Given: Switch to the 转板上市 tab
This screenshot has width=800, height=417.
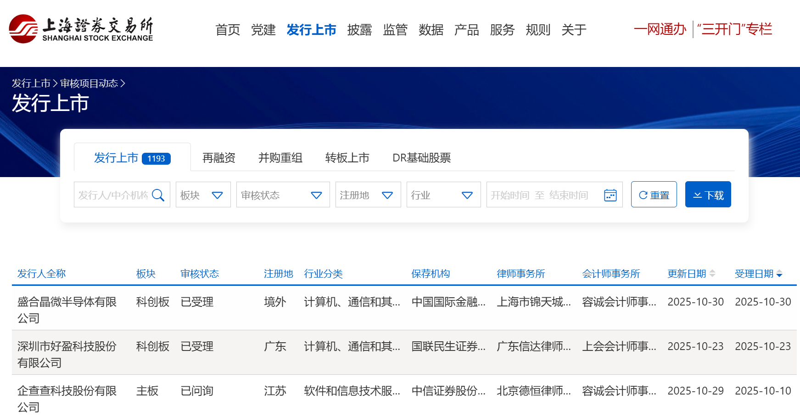Looking at the screenshot, I should tap(347, 158).
